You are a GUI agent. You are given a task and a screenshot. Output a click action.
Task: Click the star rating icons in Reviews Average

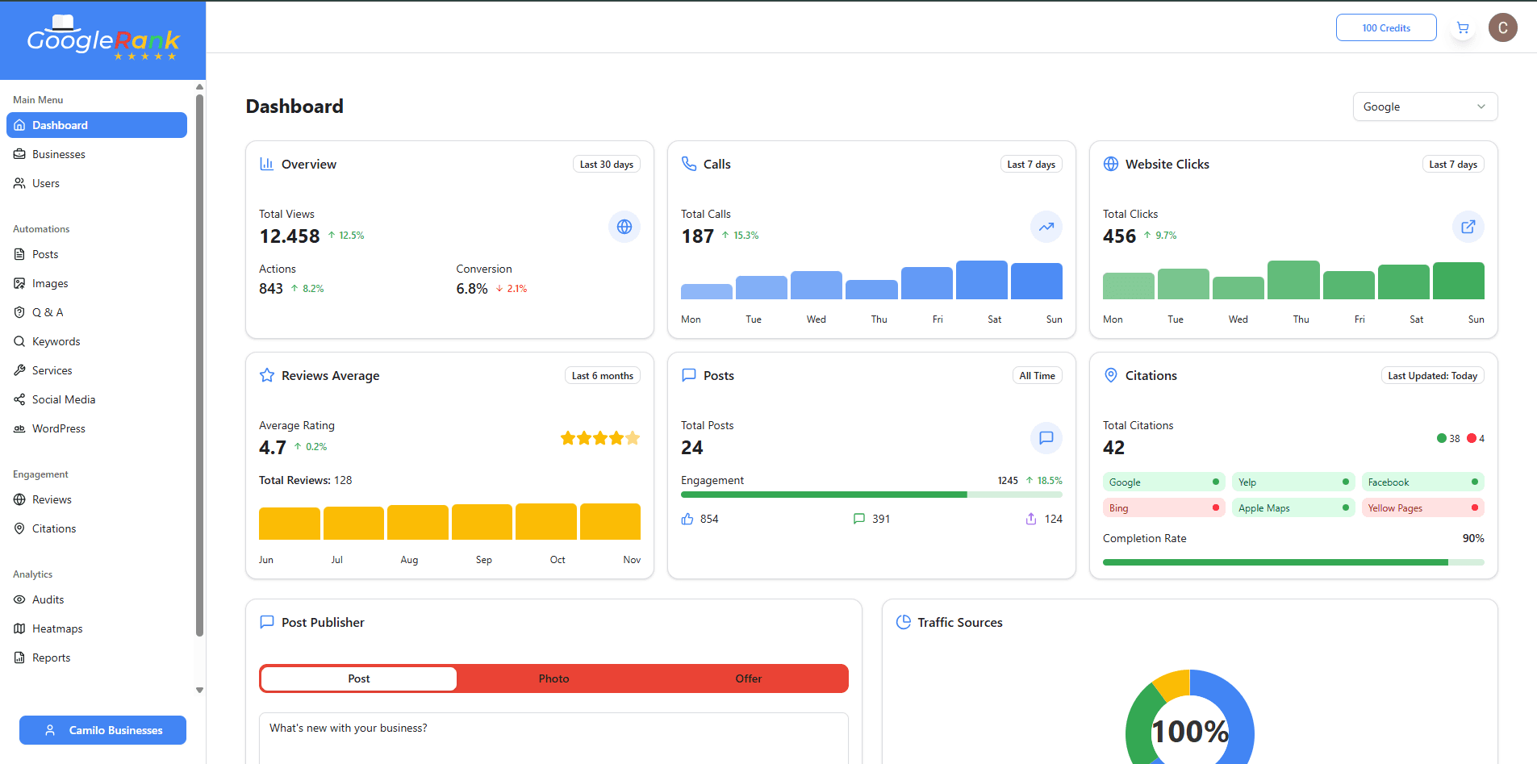click(x=600, y=438)
